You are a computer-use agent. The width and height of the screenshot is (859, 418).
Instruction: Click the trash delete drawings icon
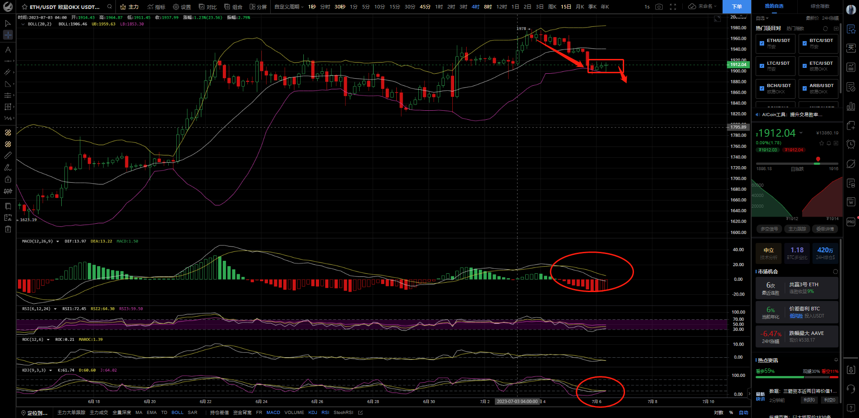tap(8, 229)
